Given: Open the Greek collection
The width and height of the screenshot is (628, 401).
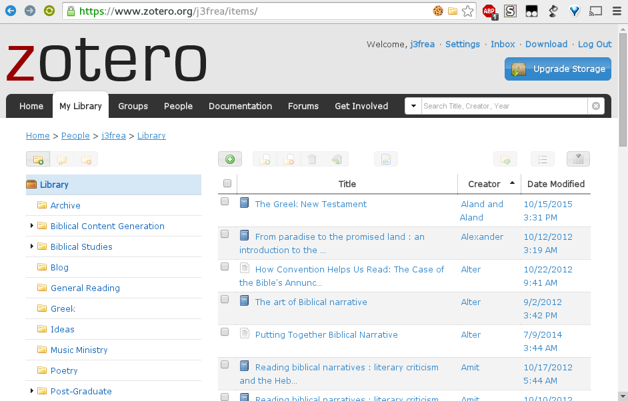Looking at the screenshot, I should 63,308.
